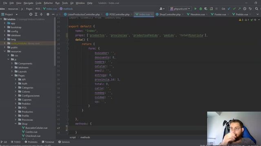Open the Terminal tool window
Screen dimensions: 261x146
click(48, 142)
